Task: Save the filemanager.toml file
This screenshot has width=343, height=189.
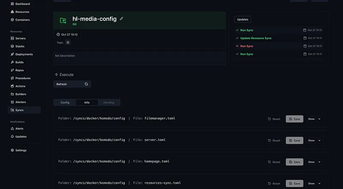Action: (295, 119)
